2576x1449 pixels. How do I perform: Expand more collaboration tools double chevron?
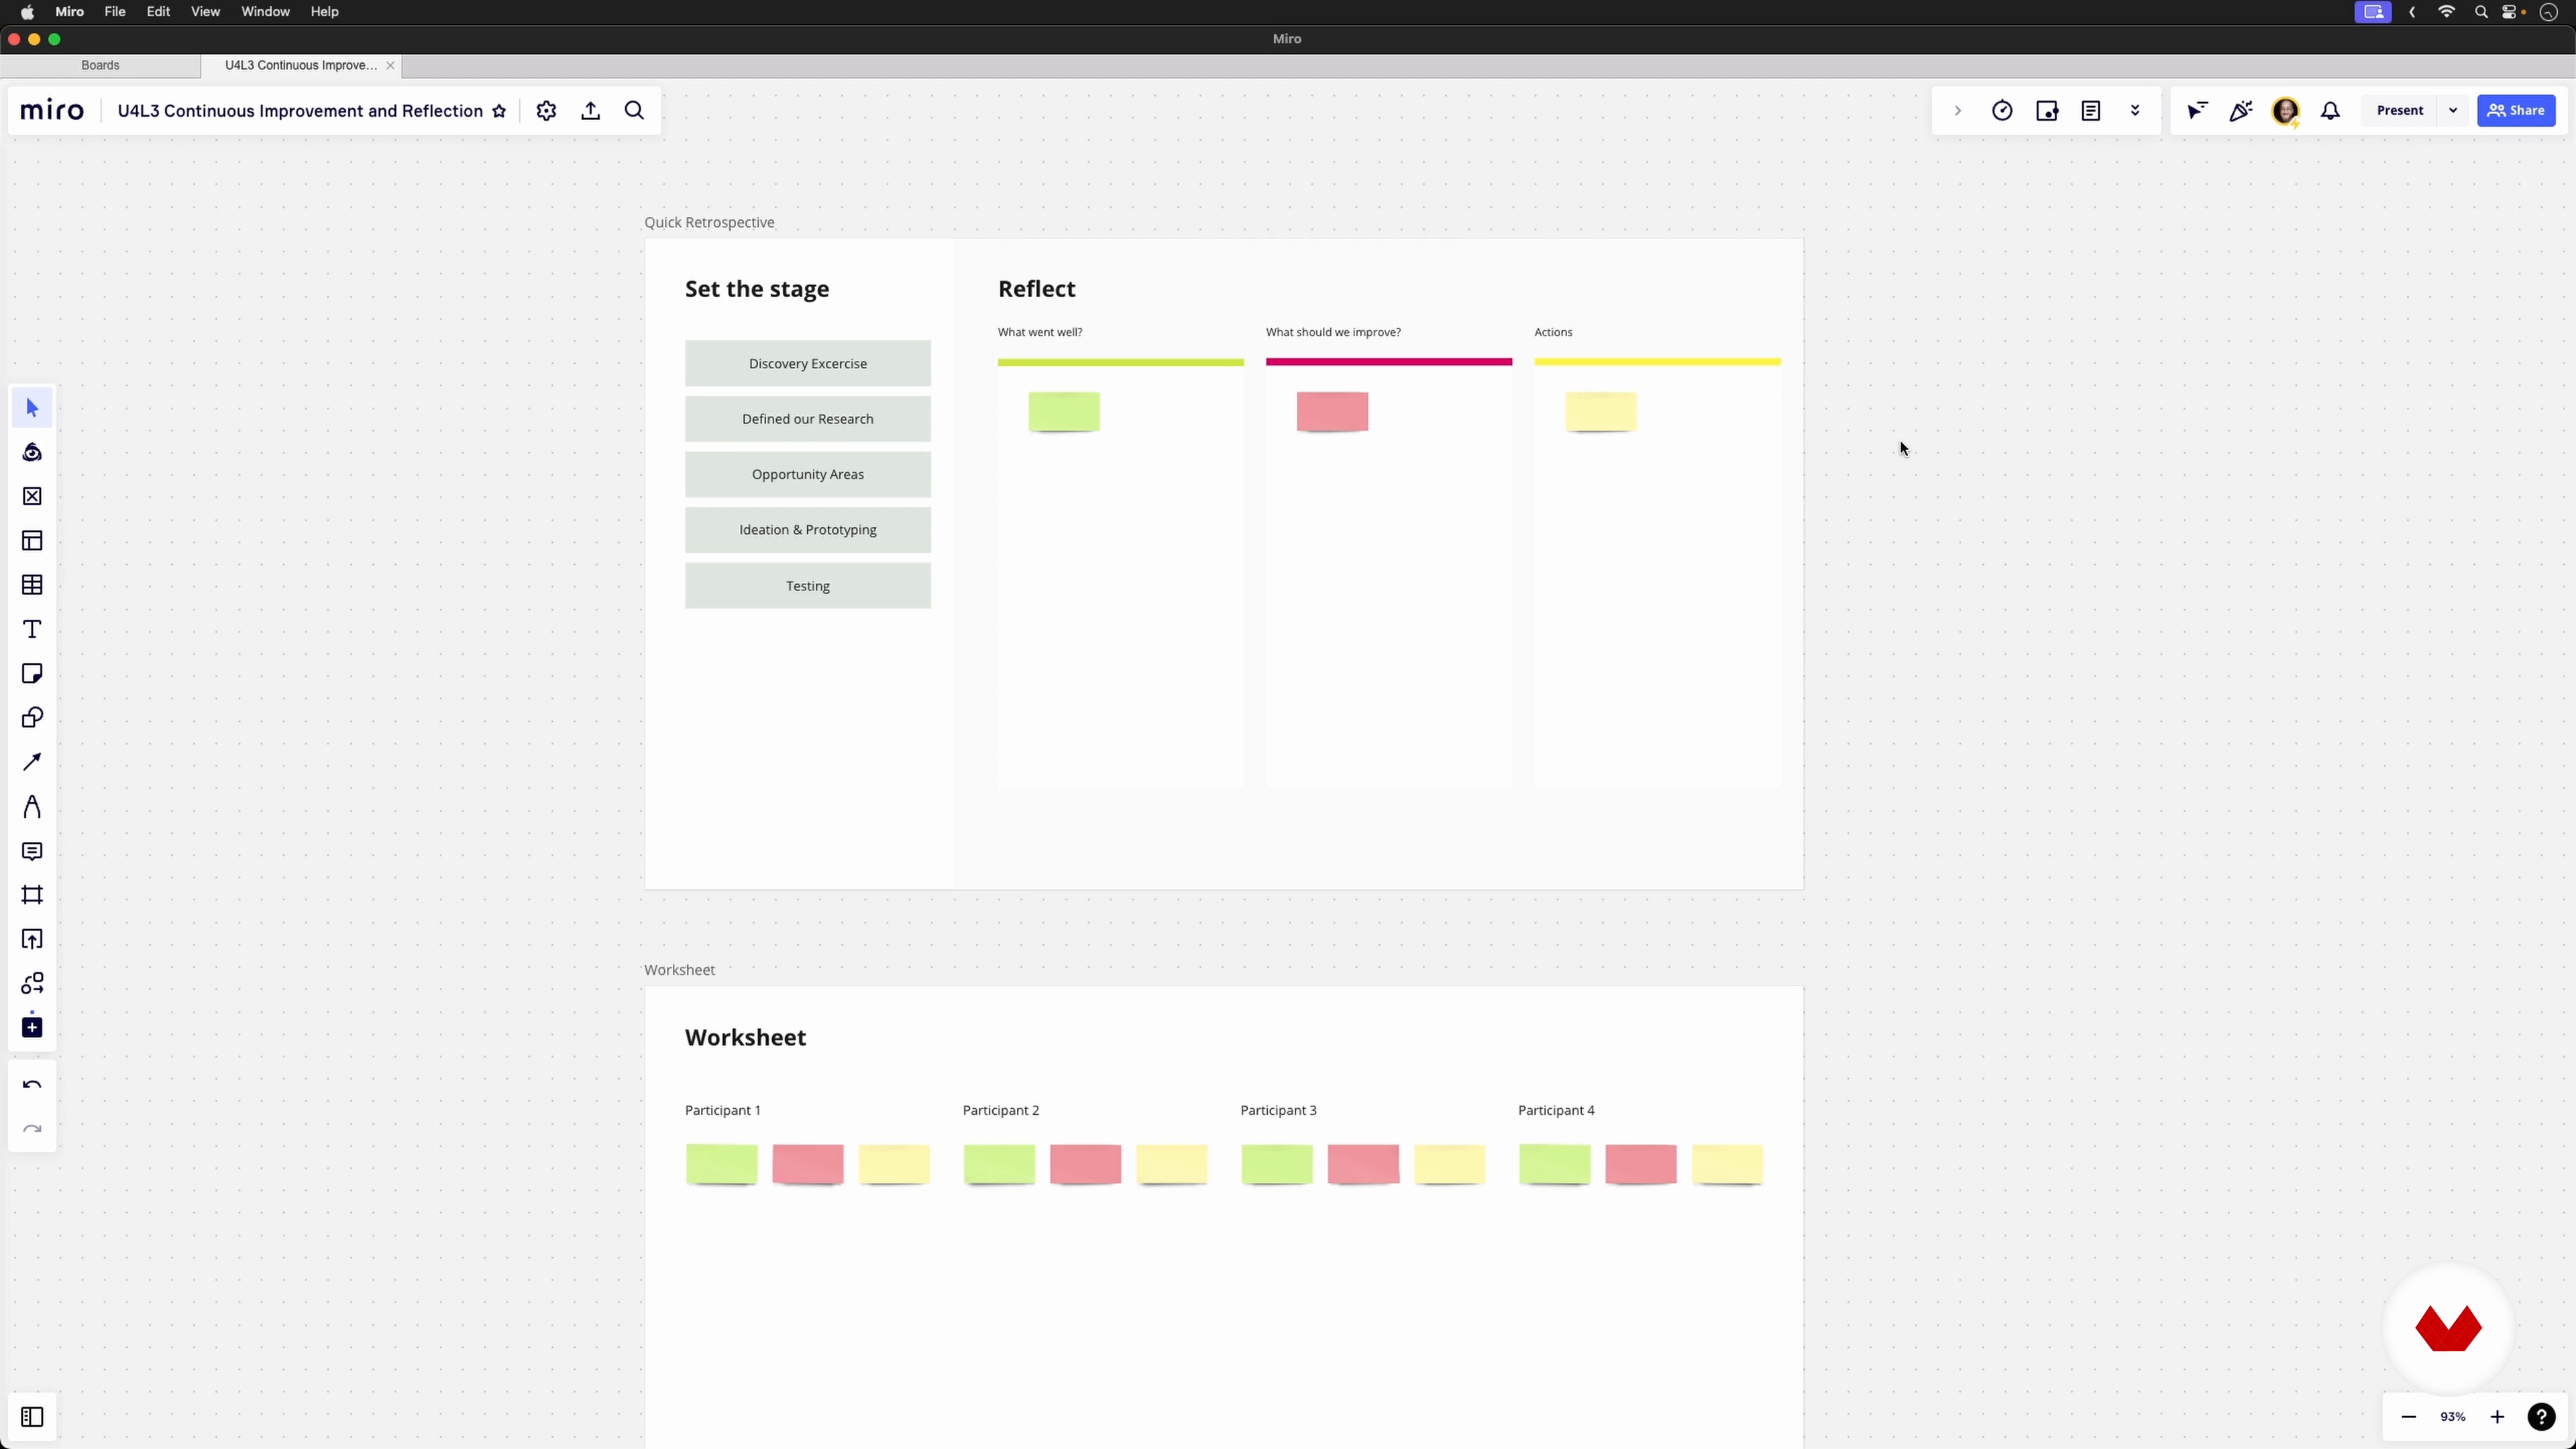tap(2135, 111)
